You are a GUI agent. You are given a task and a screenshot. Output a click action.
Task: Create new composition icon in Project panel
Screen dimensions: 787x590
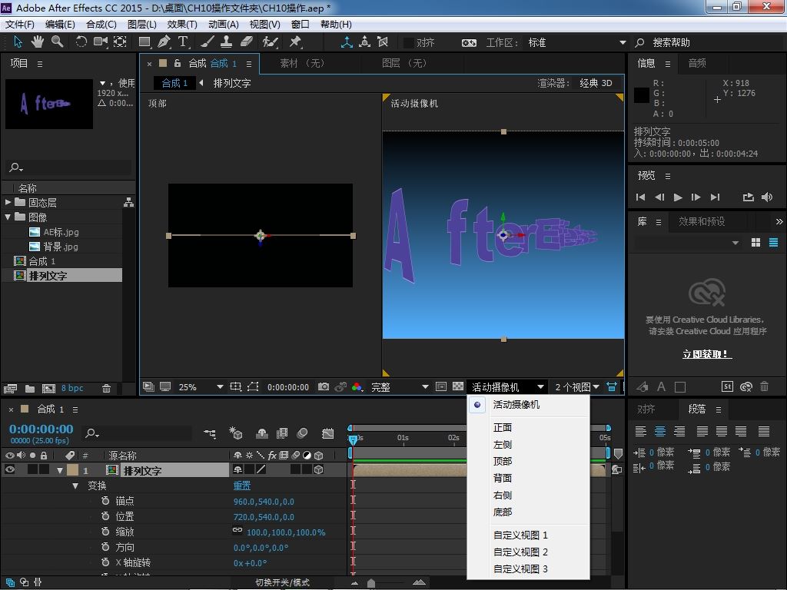pos(48,388)
